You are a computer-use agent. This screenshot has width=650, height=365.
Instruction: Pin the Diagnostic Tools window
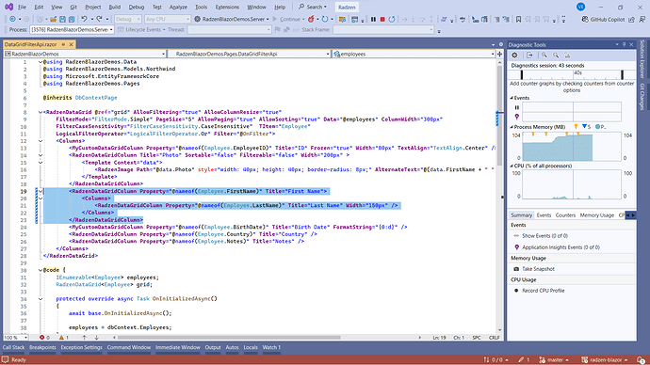click(x=624, y=44)
